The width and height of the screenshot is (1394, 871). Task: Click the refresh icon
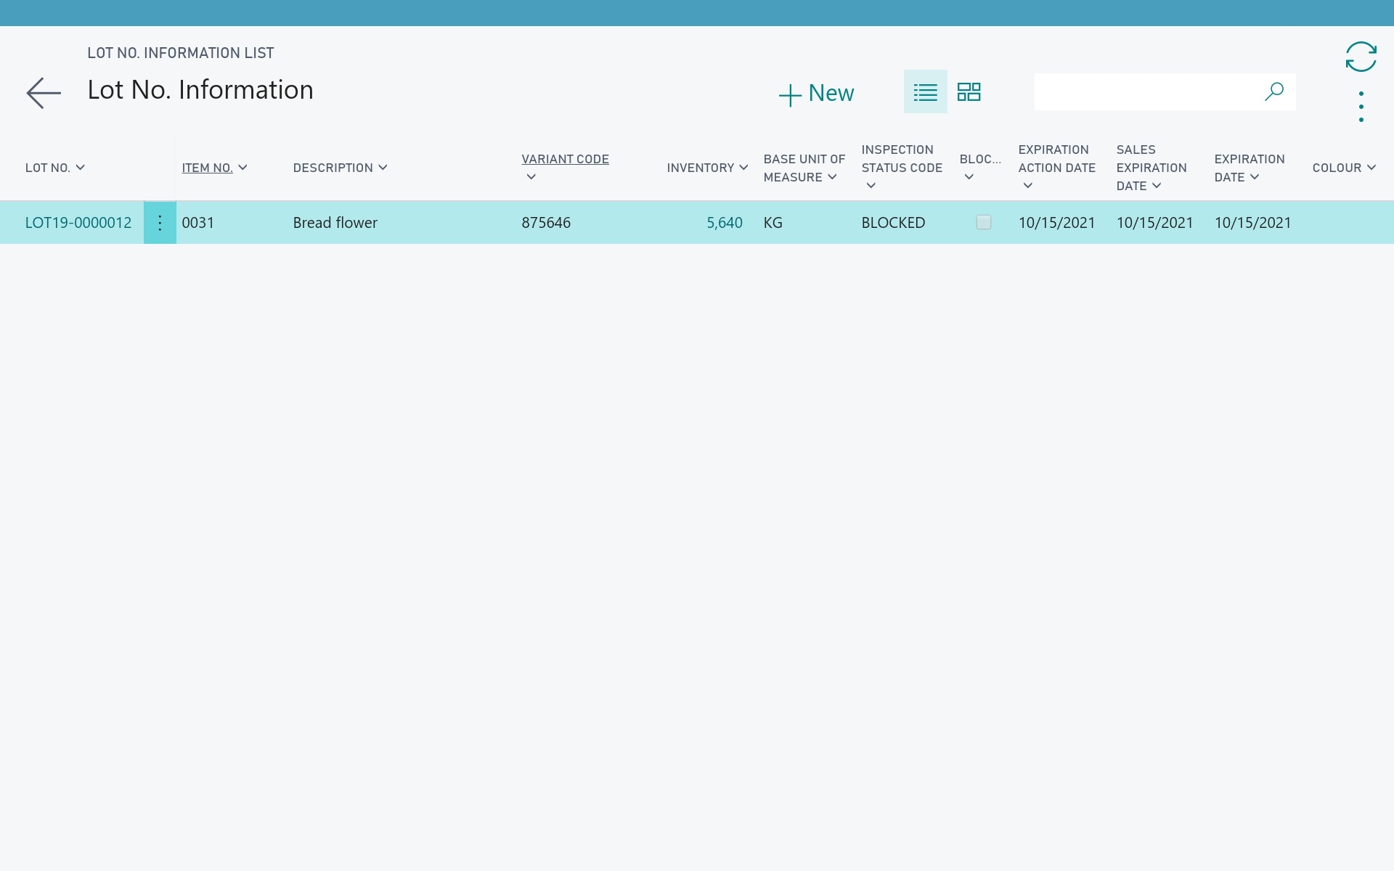click(1361, 57)
